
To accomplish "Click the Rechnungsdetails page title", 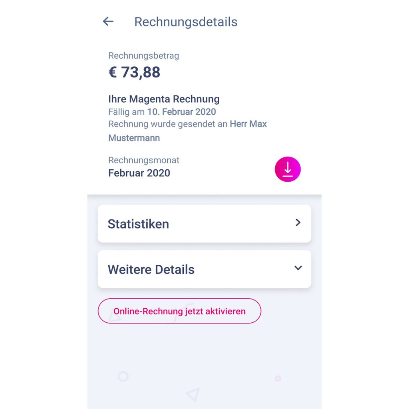I will pyautogui.click(x=186, y=22).
